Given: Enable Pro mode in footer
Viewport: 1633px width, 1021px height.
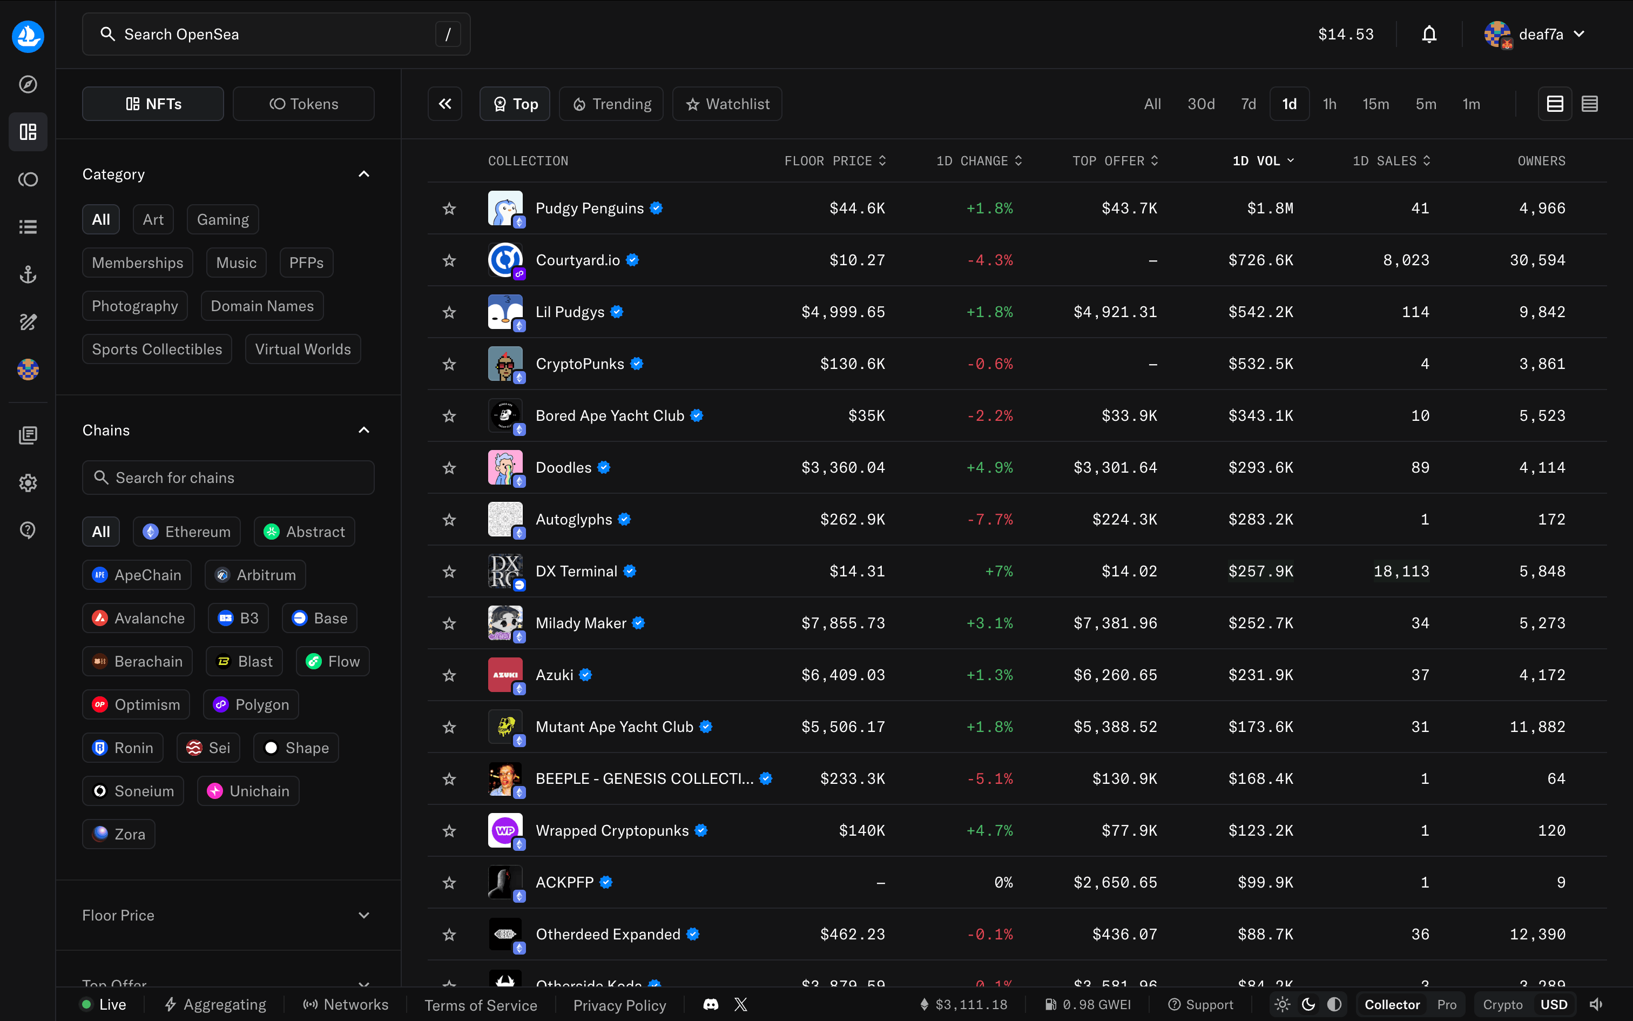Looking at the screenshot, I should (1447, 1005).
